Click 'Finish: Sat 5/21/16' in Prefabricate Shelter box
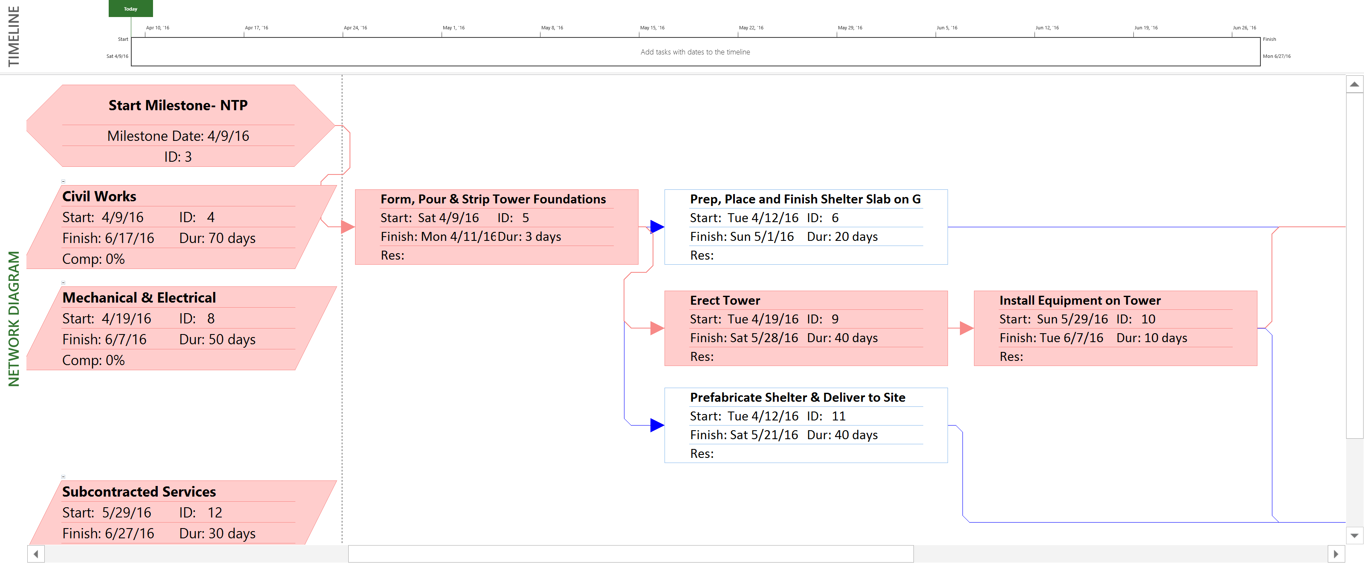Viewport: 1364px width, 563px height. click(744, 434)
